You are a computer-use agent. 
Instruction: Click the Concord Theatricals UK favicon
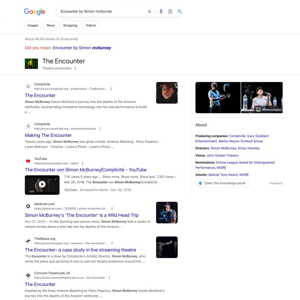click(28, 275)
